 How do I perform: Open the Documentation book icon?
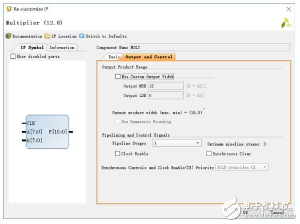click(x=8, y=36)
